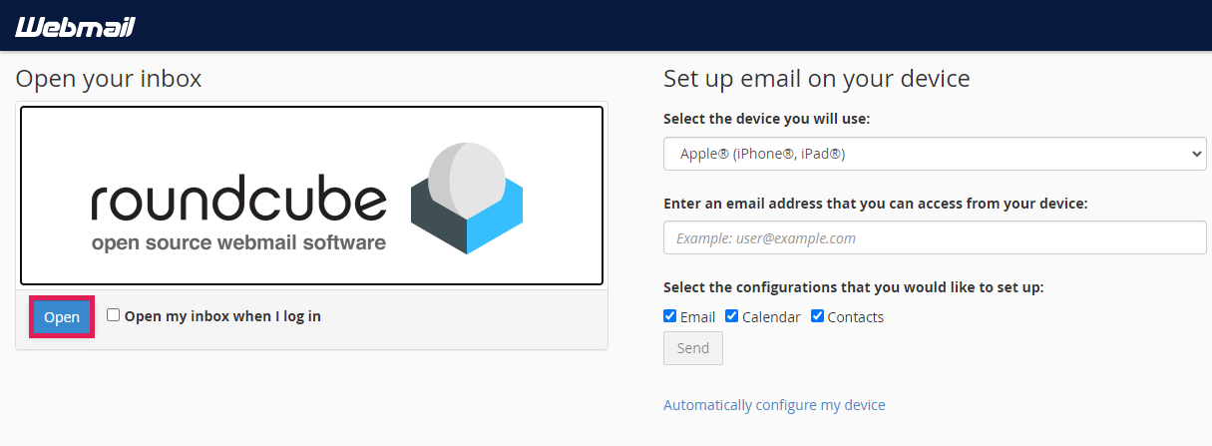Screen dimensions: 1212x446
Task: Click the Webmail logo in header
Action: 75,26
